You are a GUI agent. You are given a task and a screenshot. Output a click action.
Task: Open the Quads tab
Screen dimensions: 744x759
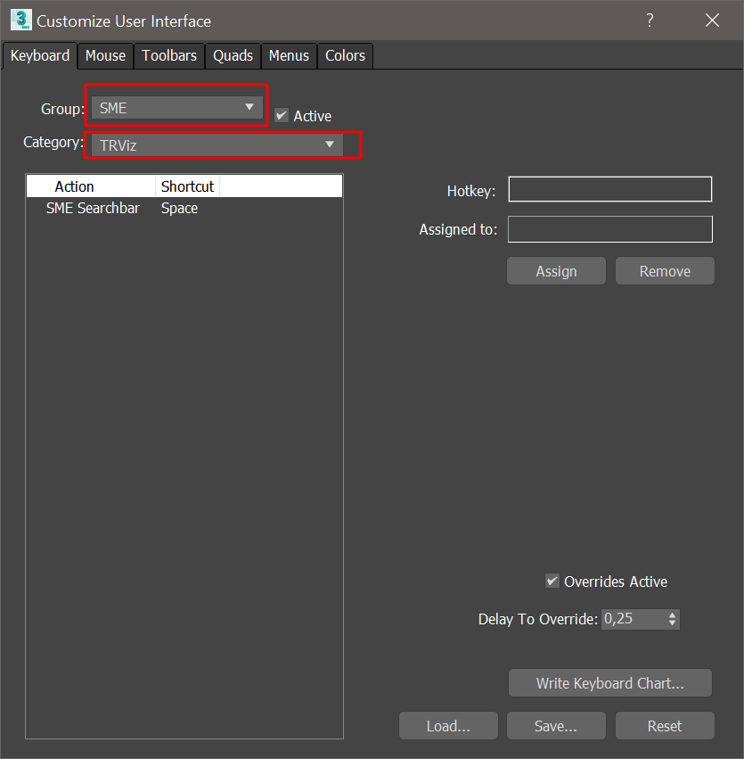tap(233, 55)
